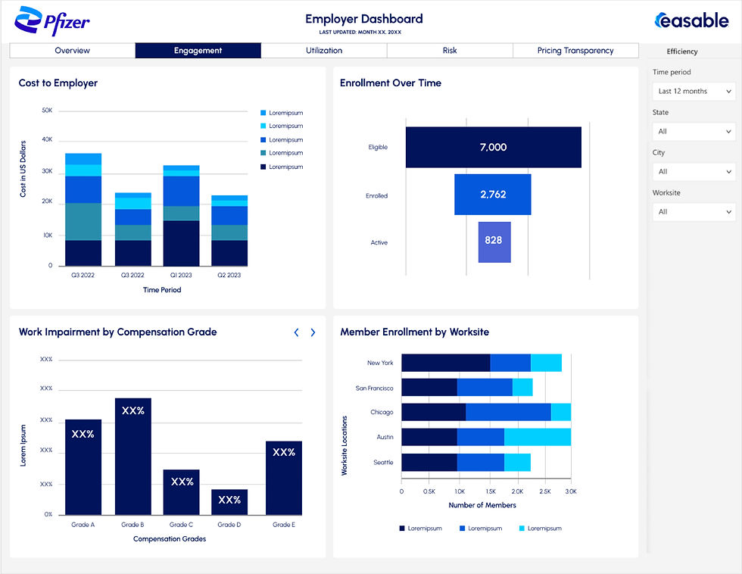
Task: Open the City filter dropdown
Action: pos(694,171)
